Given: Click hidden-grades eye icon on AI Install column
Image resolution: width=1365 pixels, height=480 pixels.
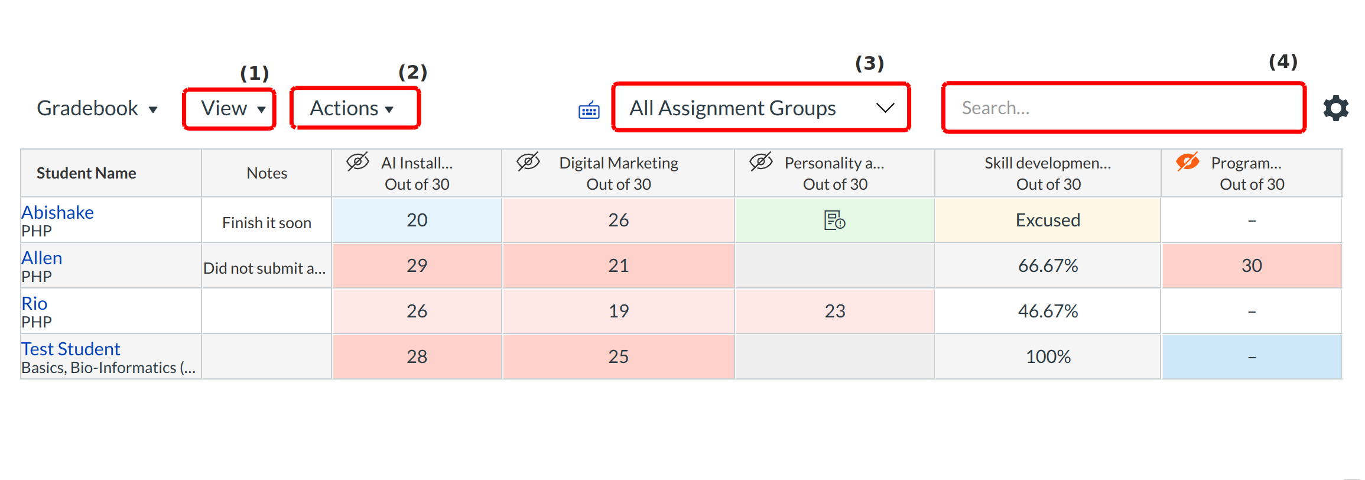Looking at the screenshot, I should [x=357, y=161].
